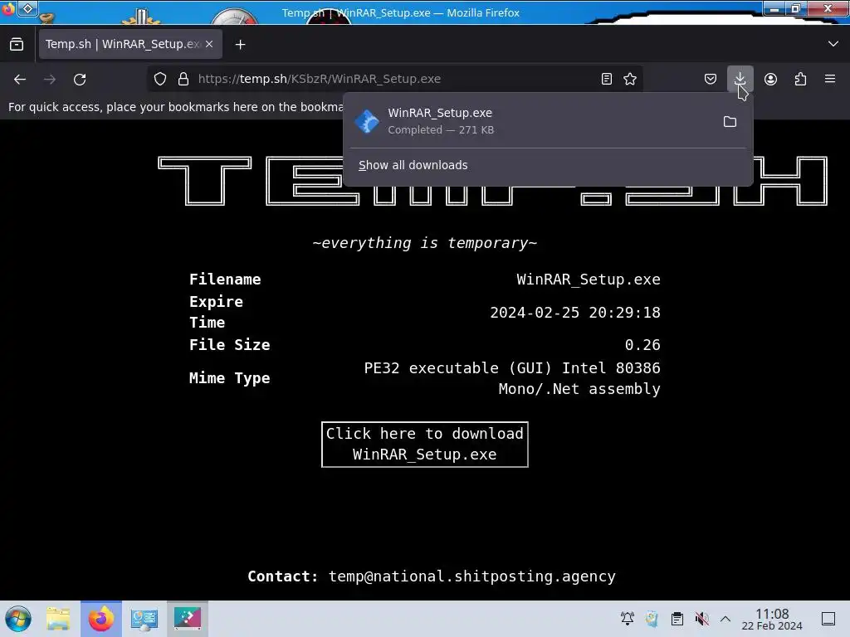Screen dimensions: 850x637
Task: Open the system settings taskbar icon
Action: (144, 619)
